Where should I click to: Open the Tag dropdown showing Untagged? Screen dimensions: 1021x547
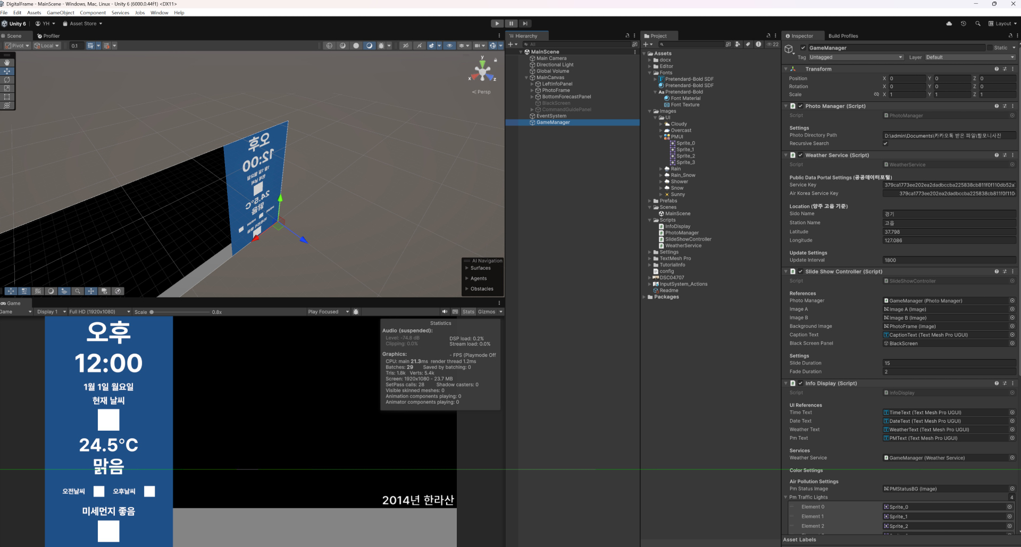855,57
